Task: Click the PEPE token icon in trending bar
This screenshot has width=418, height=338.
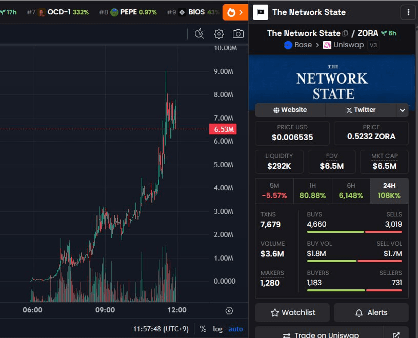Action: pos(114,12)
